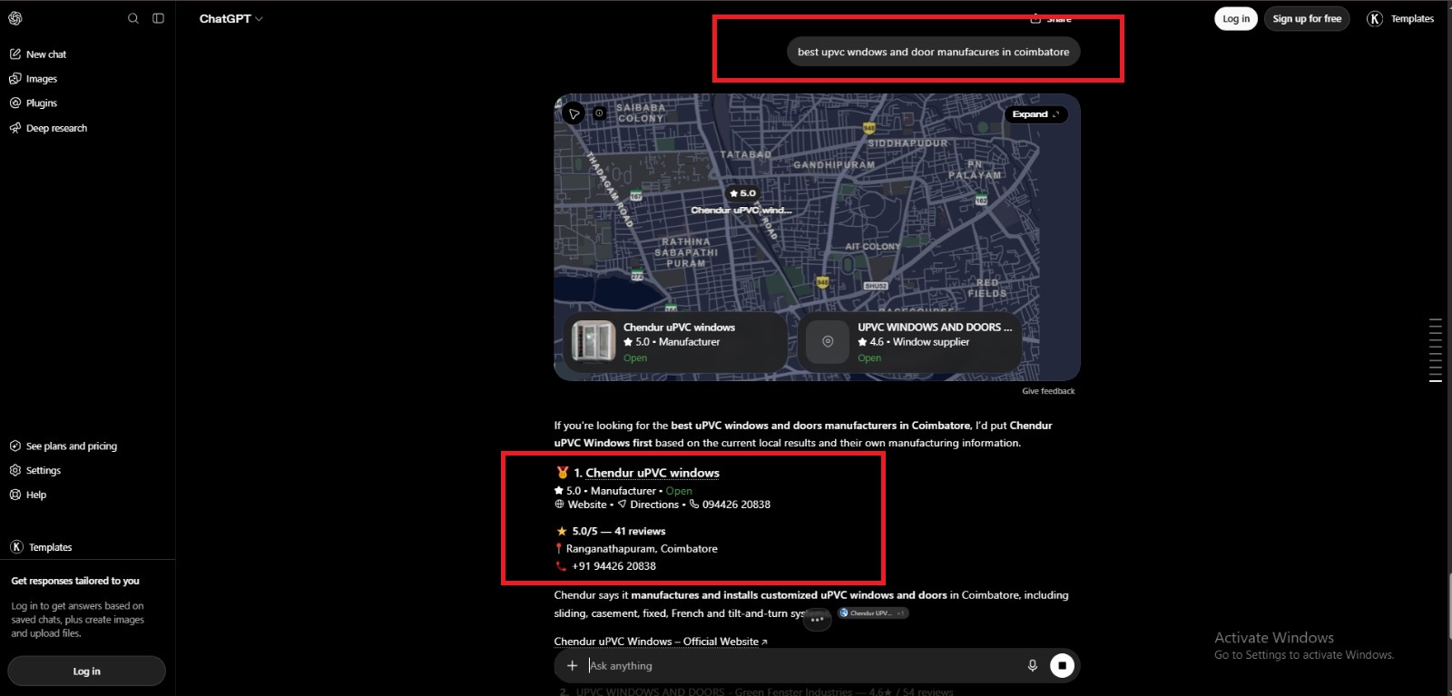Viewport: 1452px width, 696px height.
Task: Click Sign up for free button
Action: (x=1307, y=18)
